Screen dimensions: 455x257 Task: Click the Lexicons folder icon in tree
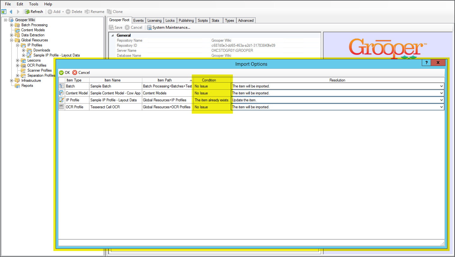tap(23, 60)
